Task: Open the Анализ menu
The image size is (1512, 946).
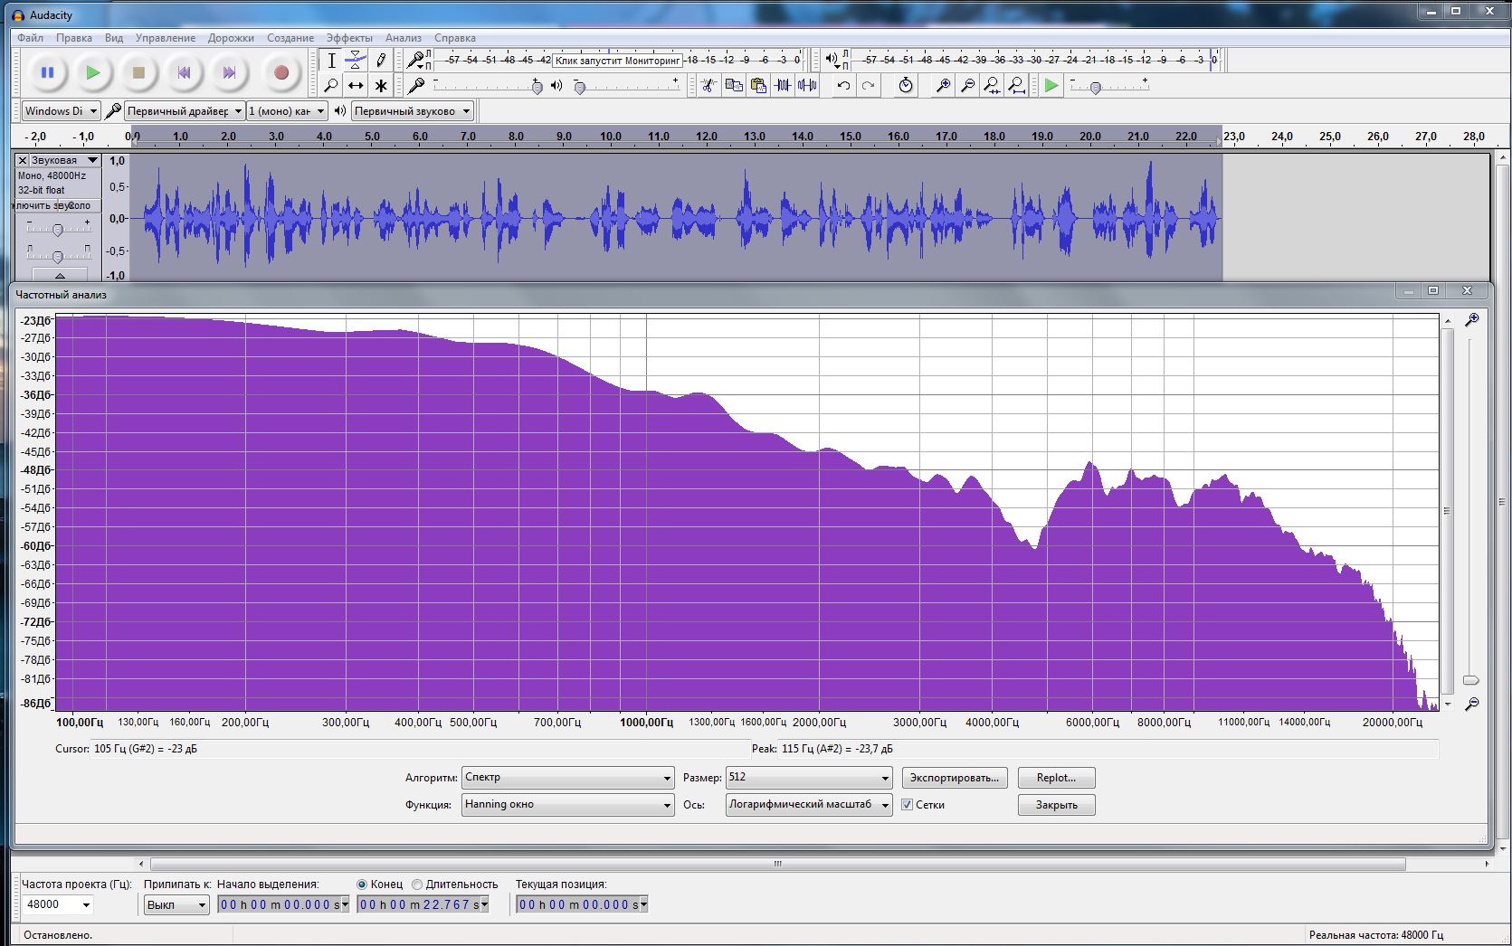Action: [404, 38]
